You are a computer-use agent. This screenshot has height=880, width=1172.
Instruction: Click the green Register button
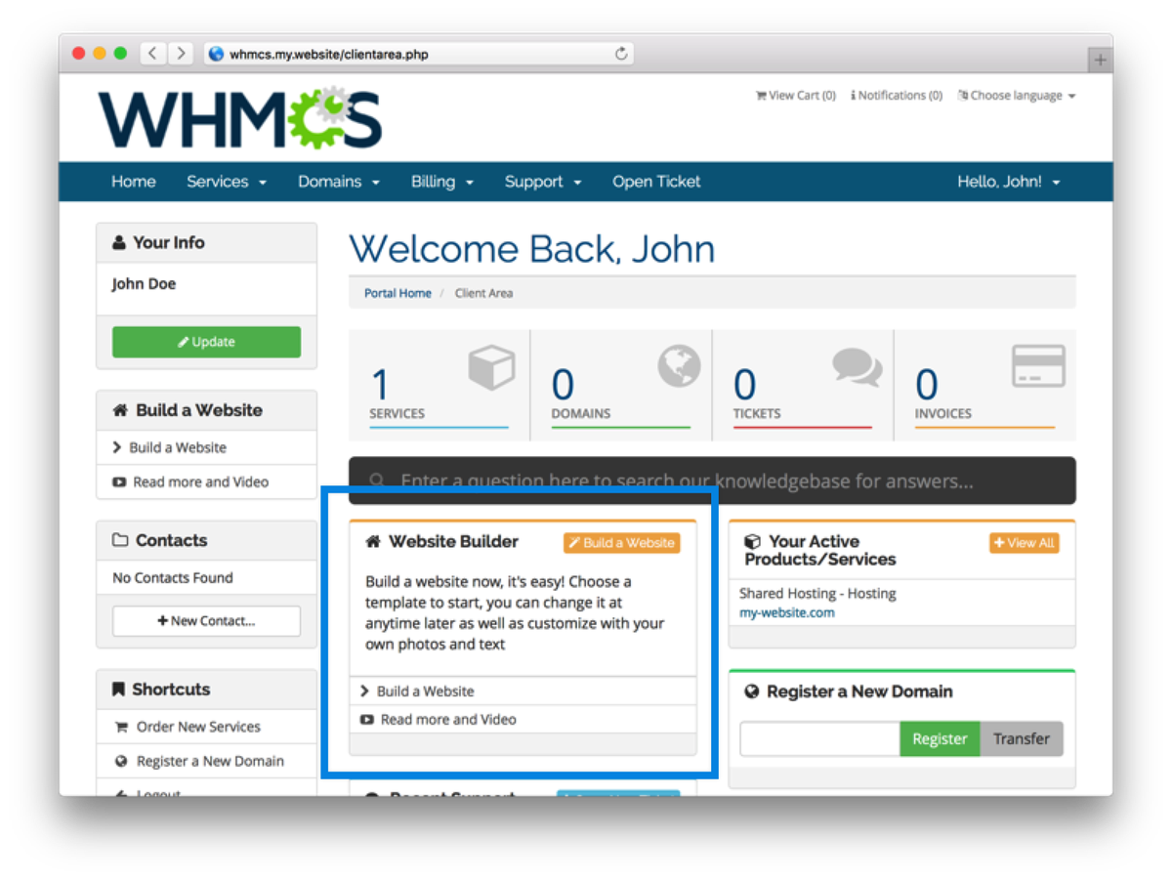pos(940,739)
